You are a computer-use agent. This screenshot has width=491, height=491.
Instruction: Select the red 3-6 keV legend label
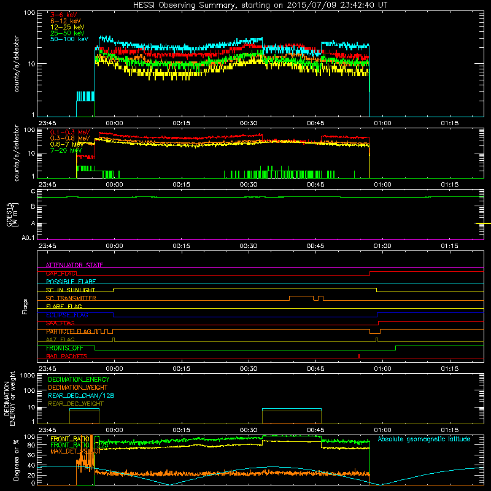[64, 15]
